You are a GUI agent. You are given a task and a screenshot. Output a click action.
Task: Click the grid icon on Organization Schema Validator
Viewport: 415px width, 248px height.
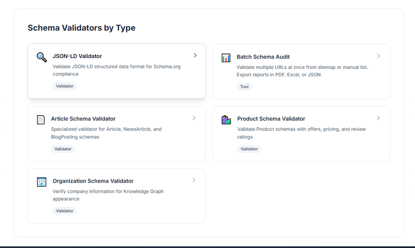coord(41,182)
